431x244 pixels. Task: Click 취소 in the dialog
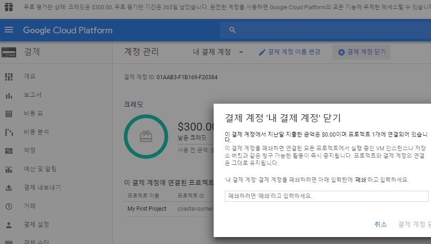[x=380, y=224]
